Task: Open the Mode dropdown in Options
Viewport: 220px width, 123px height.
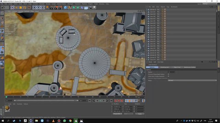Action: (192, 81)
